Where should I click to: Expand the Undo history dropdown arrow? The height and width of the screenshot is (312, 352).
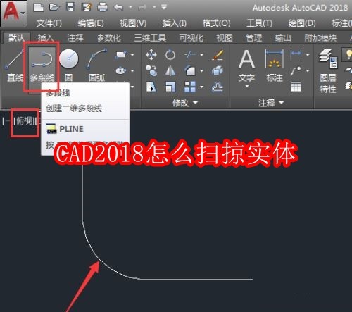(x=130, y=7)
